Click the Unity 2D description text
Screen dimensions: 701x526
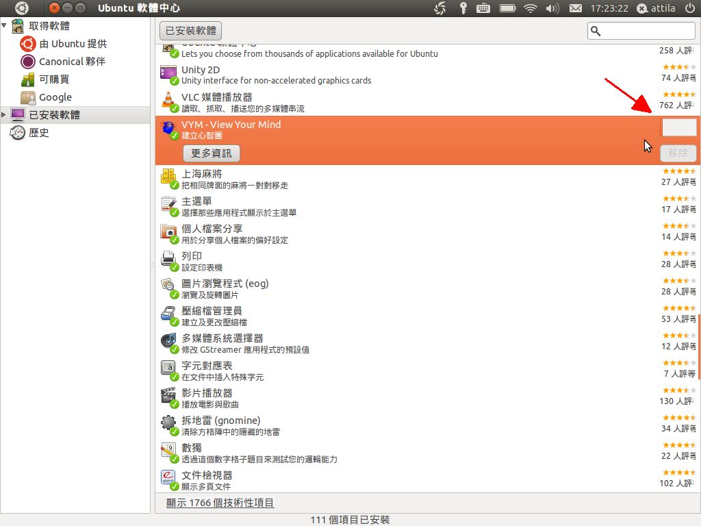click(x=277, y=81)
